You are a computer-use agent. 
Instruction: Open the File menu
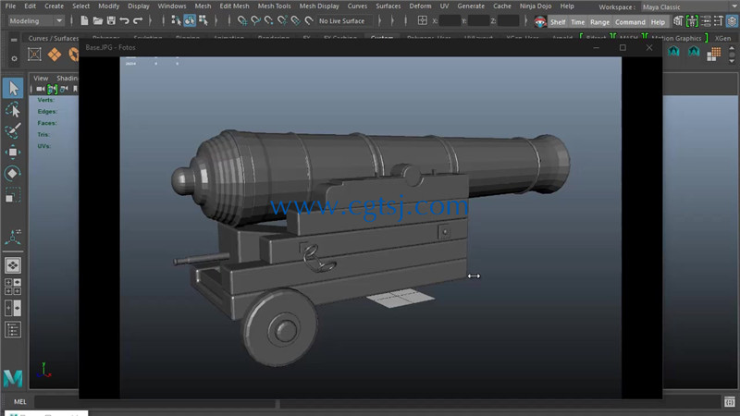click(10, 6)
